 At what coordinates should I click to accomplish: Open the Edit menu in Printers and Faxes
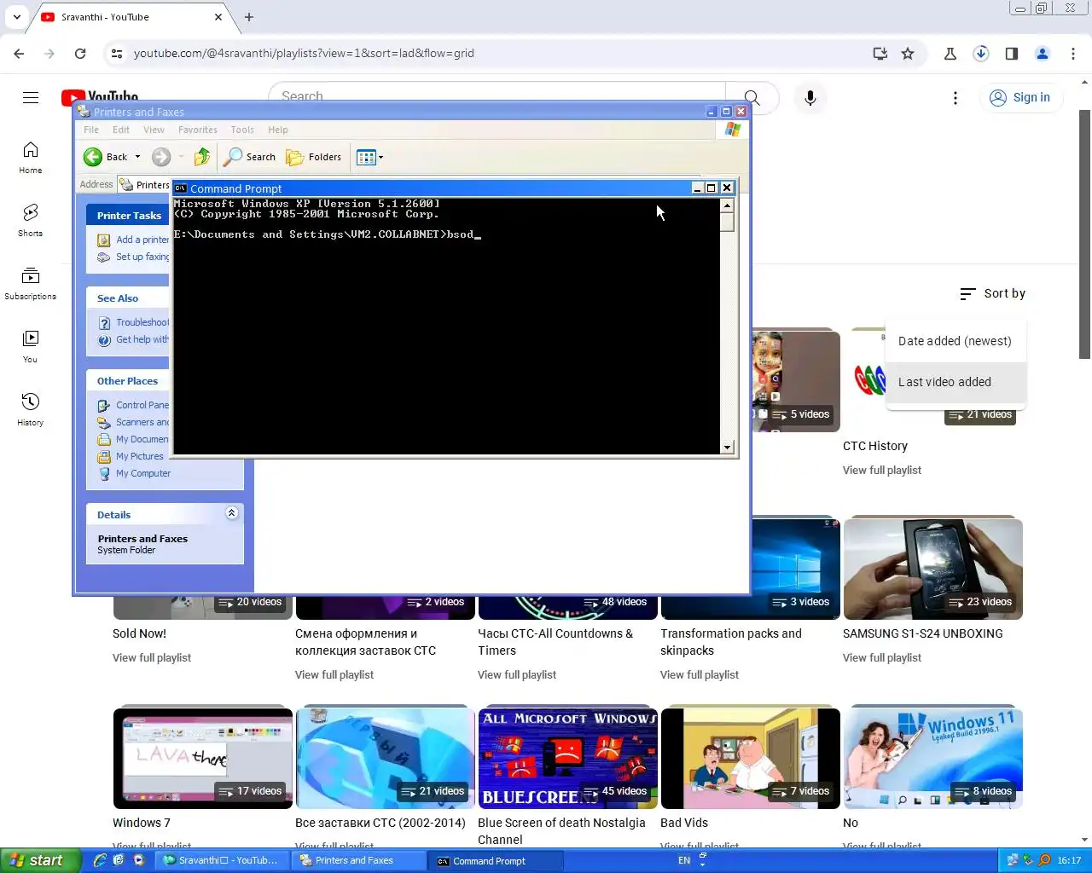pos(121,130)
